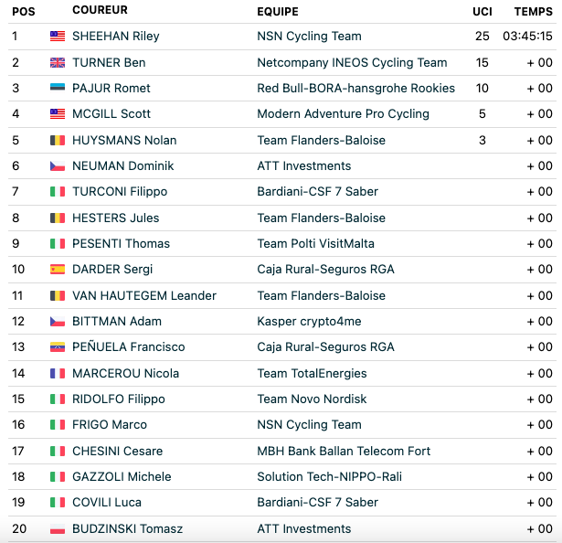The width and height of the screenshot is (562, 543).
Task: Open the Red Bull-BORA-hansgrohe Rookies team
Action: click(x=355, y=89)
